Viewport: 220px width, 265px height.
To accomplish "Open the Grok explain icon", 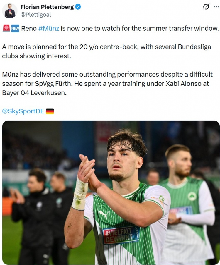I will click(206, 7).
